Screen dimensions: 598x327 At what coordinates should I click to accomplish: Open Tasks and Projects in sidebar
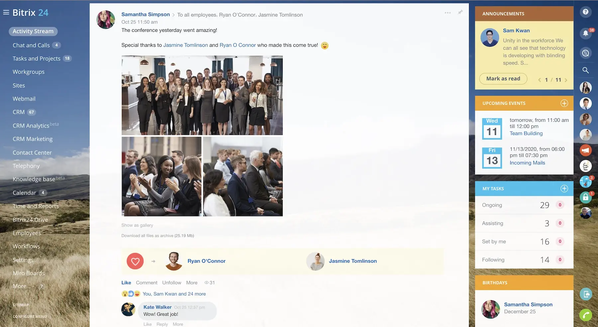coord(37,58)
